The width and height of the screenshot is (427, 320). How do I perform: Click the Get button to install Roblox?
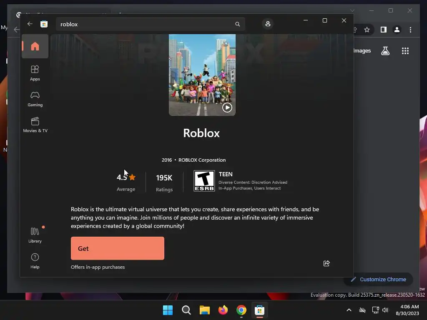click(117, 248)
